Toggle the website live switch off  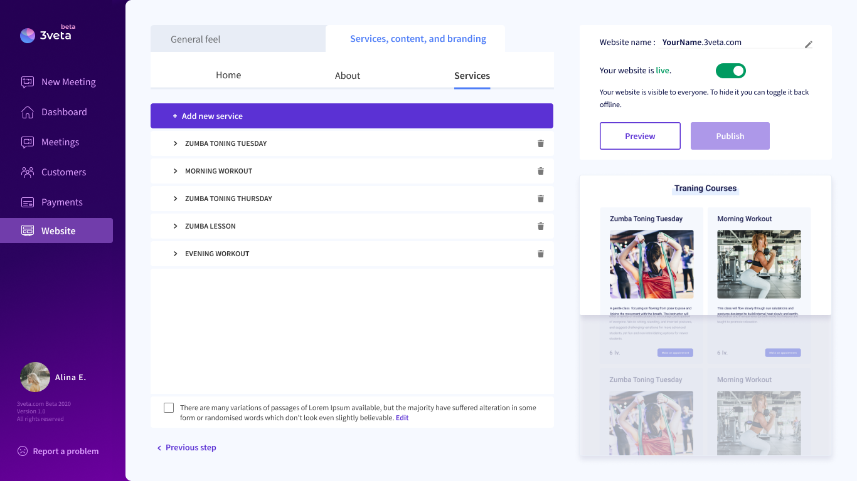point(731,71)
